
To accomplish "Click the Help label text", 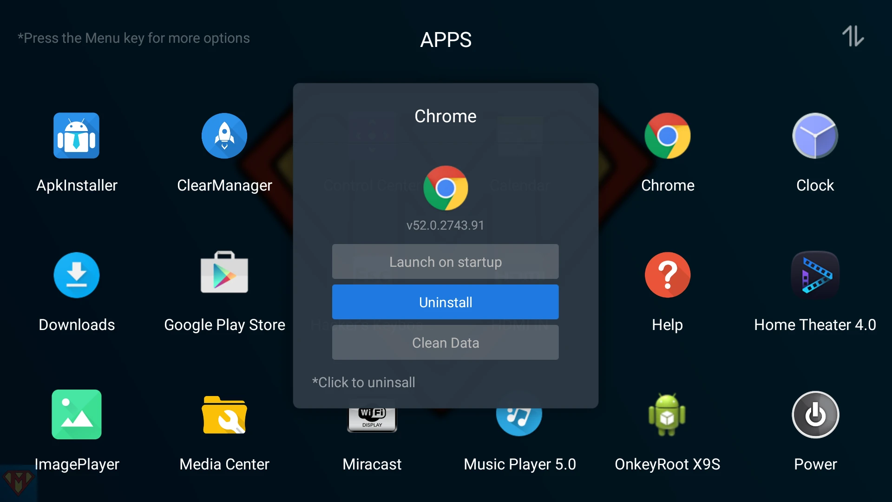I will (668, 325).
